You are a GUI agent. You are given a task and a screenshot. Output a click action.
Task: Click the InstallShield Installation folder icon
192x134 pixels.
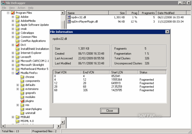[x=18, y=49]
